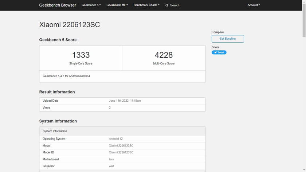Click the search magnifier icon

[x=167, y=5]
